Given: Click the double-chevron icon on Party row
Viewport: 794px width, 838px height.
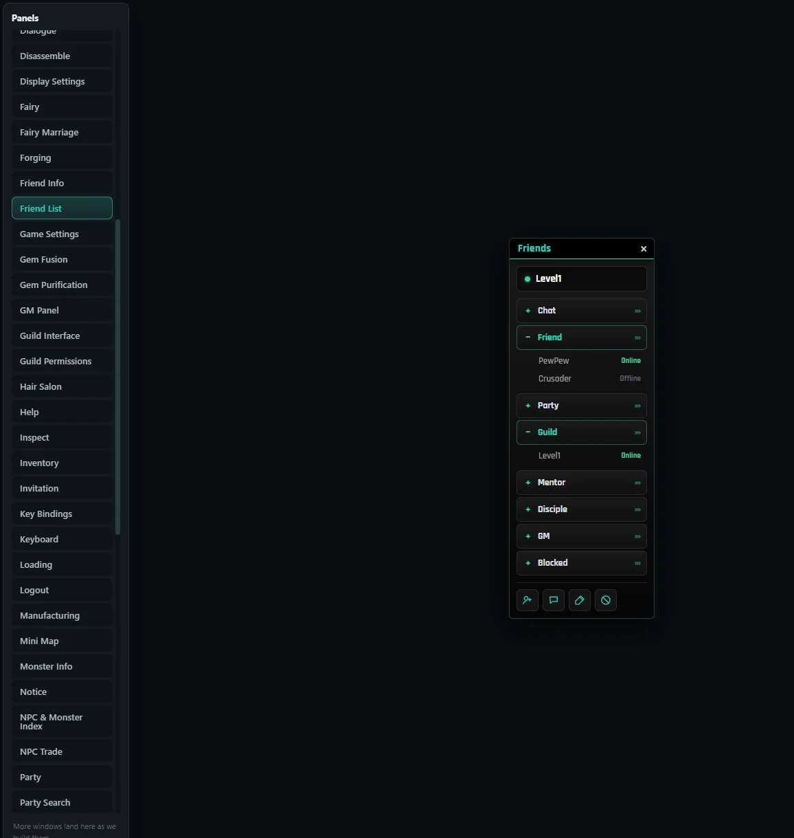Looking at the screenshot, I should click(637, 406).
